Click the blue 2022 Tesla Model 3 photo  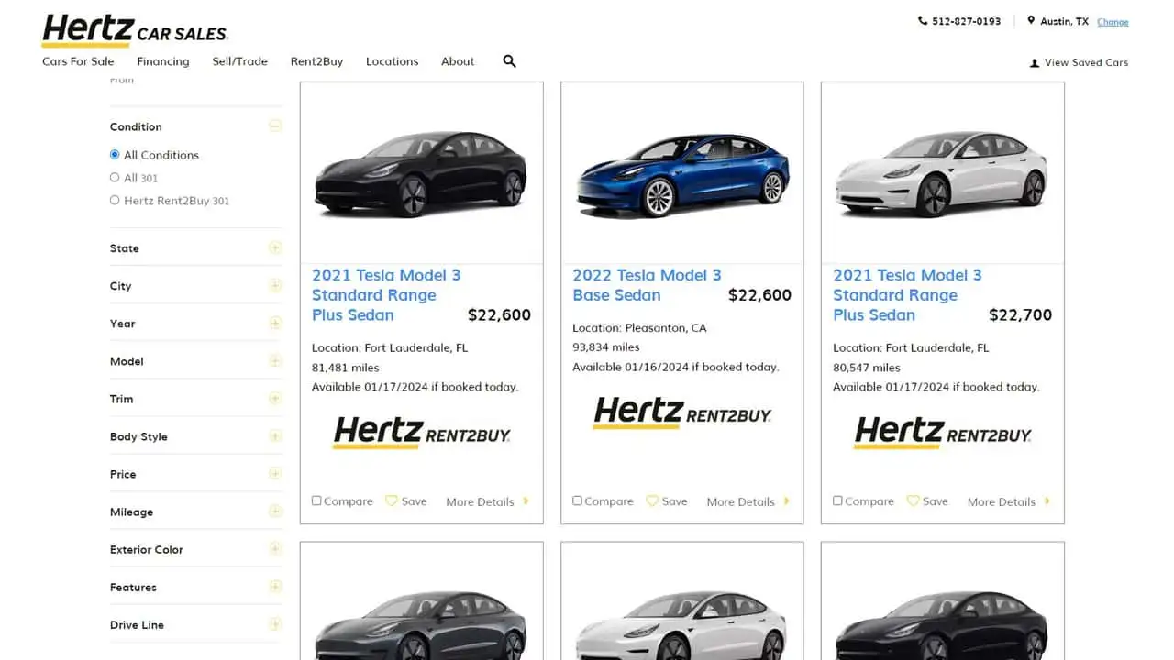click(681, 174)
